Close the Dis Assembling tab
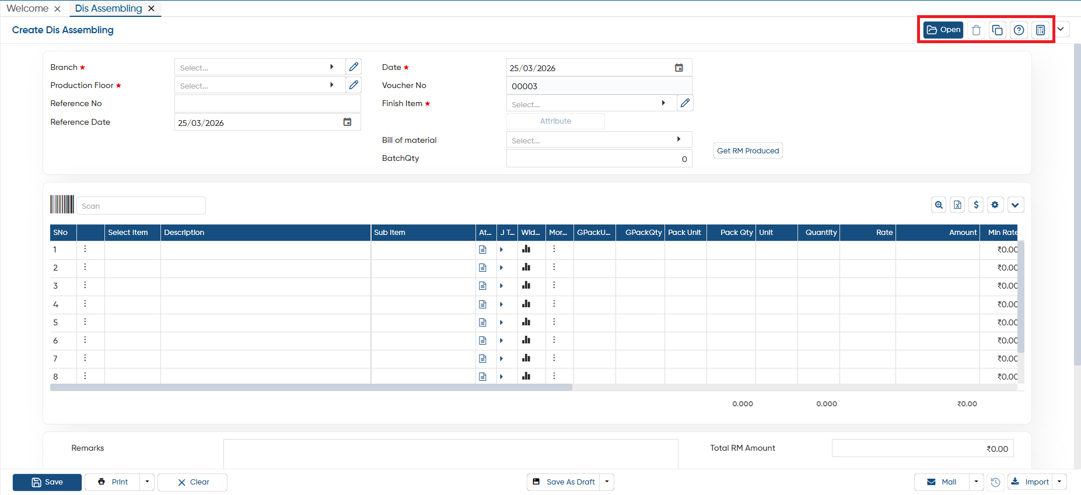Viewport: 1081px width, 495px height. click(x=152, y=9)
